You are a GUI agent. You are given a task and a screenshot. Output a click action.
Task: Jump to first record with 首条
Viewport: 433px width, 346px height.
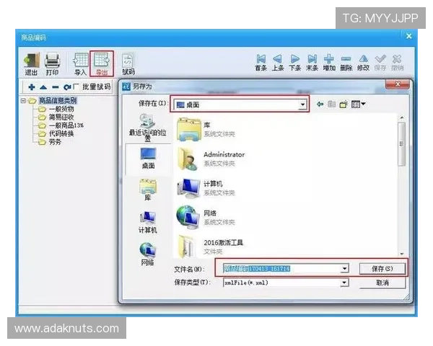(261, 62)
